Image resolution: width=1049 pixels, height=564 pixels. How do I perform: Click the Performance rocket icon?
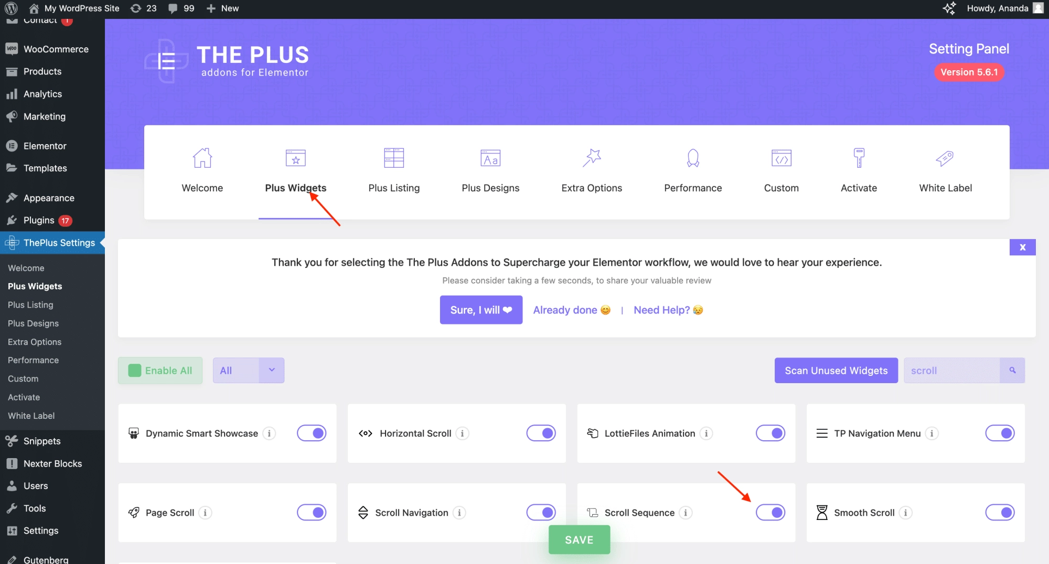[x=693, y=158]
